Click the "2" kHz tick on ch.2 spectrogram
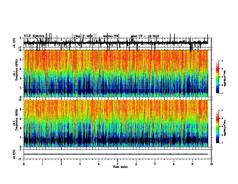This screenshot has width=238, height=184. (x=21, y=137)
